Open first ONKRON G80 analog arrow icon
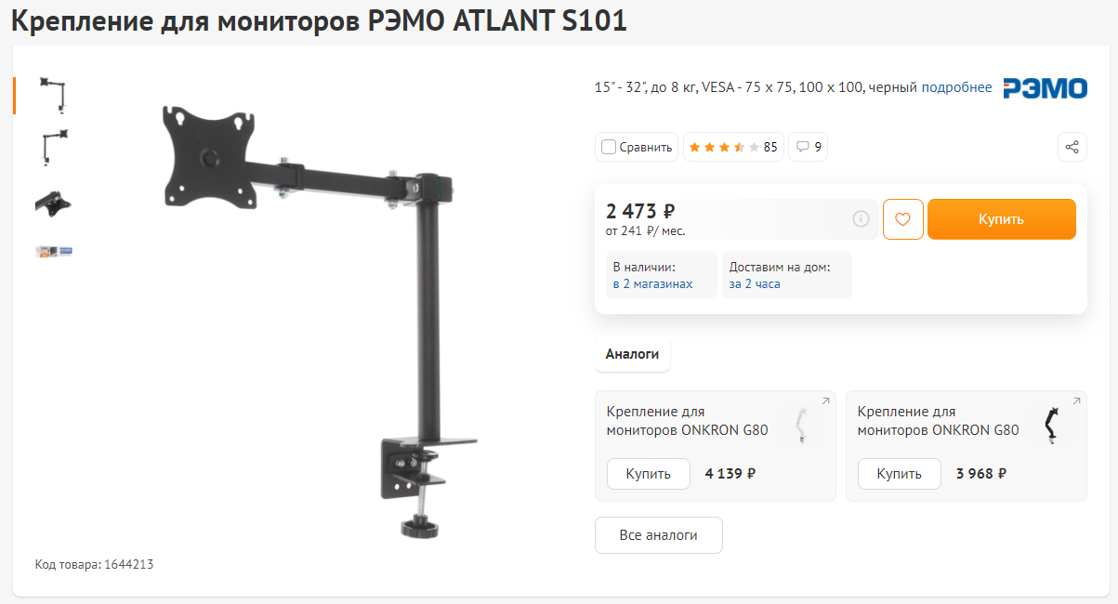The image size is (1118, 604). pyautogui.click(x=825, y=401)
